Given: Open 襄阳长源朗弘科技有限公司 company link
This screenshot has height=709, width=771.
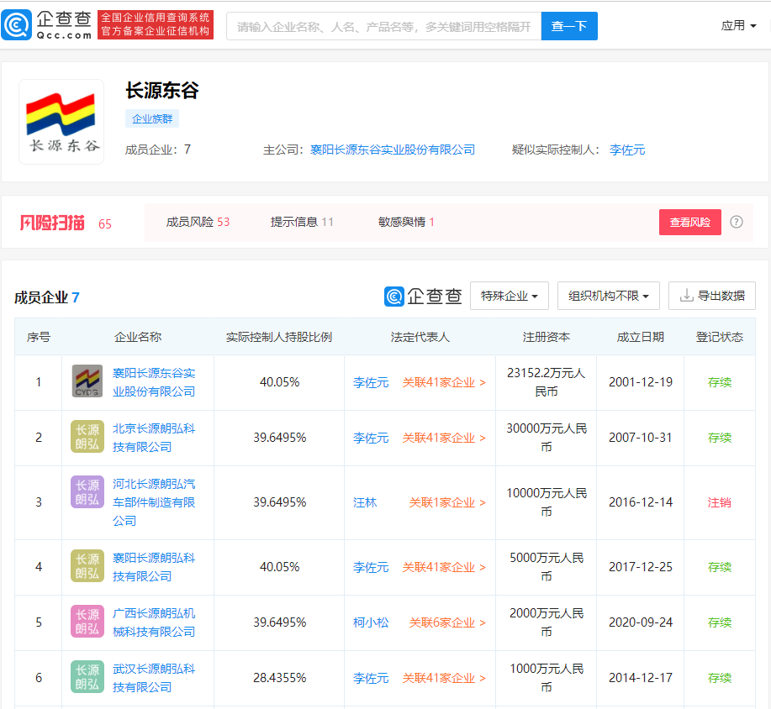Looking at the screenshot, I should pos(154,567).
